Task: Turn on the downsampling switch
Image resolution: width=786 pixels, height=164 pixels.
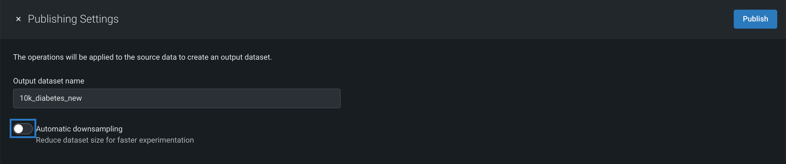Action: [x=23, y=129]
